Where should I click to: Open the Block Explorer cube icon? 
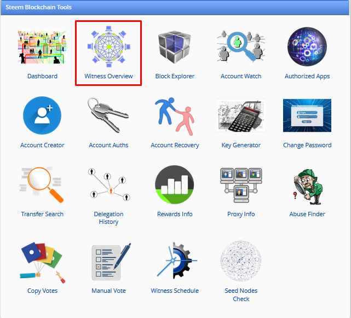pos(175,47)
